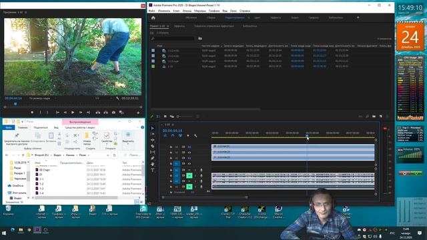Step back one frame in source monitor

click(x=65, y=113)
